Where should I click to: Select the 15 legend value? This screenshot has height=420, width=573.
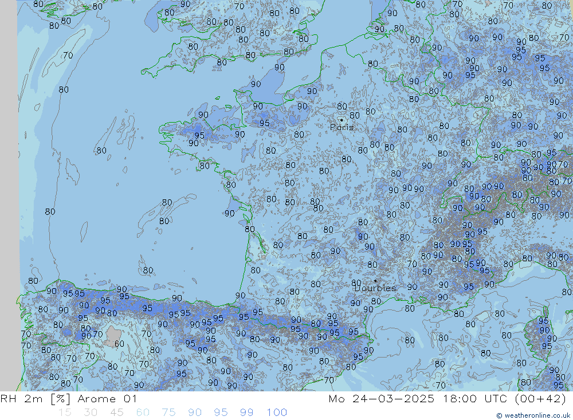pos(65,413)
